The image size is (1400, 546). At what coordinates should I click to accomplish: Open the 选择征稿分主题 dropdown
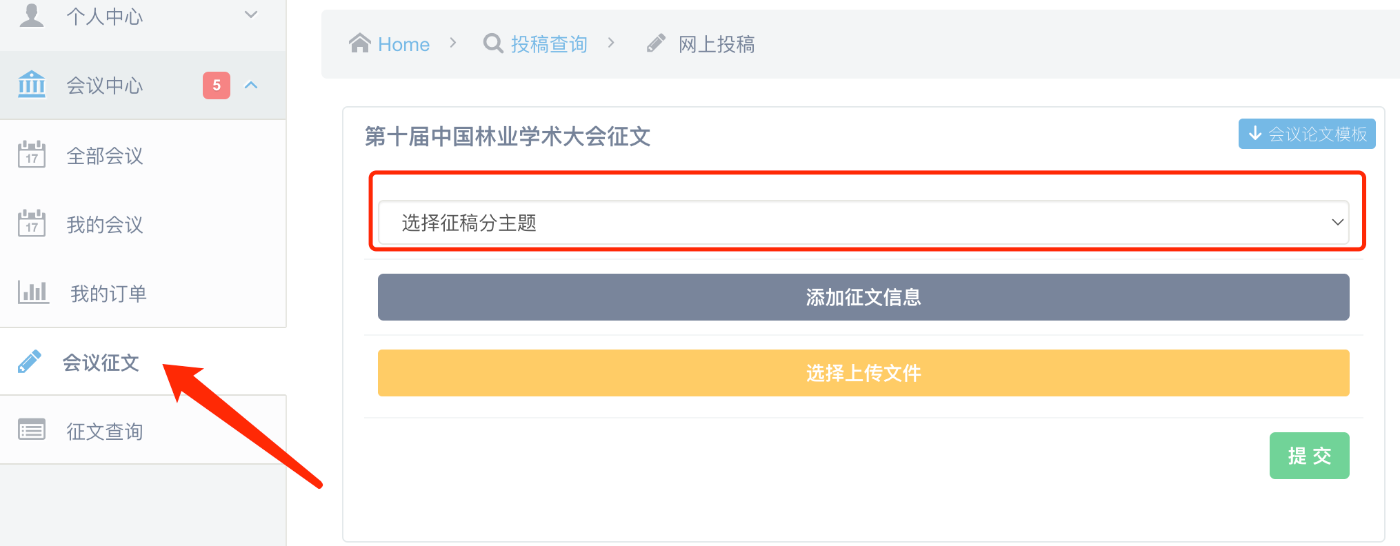click(863, 222)
